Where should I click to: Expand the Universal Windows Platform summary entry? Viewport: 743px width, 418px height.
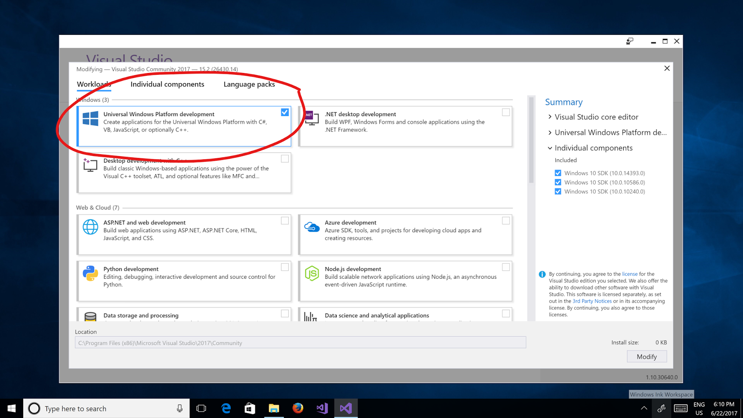pos(550,132)
